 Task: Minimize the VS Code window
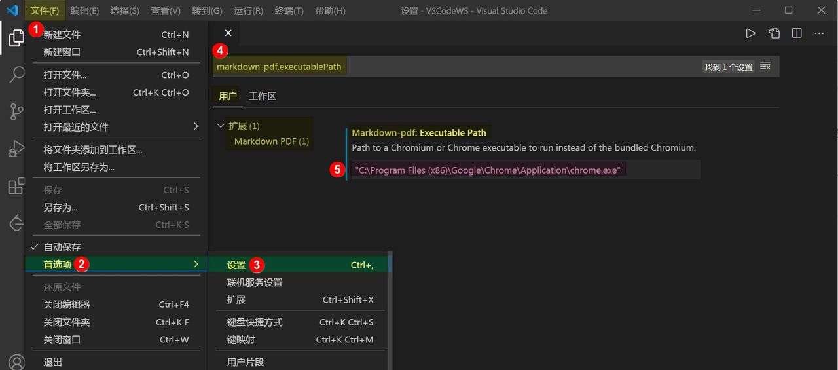[x=758, y=10]
